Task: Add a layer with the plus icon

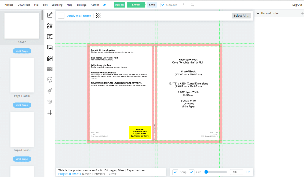Action: tap(302, 13)
